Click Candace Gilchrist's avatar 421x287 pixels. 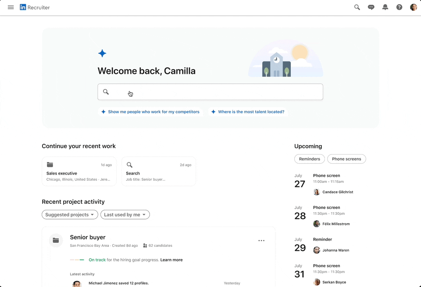(x=317, y=192)
